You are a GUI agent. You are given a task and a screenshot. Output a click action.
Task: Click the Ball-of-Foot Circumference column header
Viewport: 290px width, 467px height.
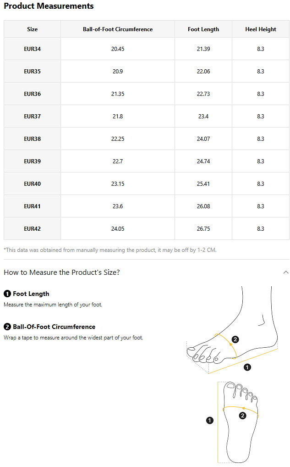(118, 29)
